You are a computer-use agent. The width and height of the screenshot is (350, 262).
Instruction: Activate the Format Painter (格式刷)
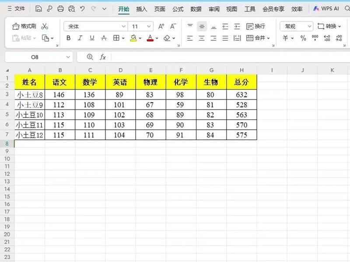24,26
